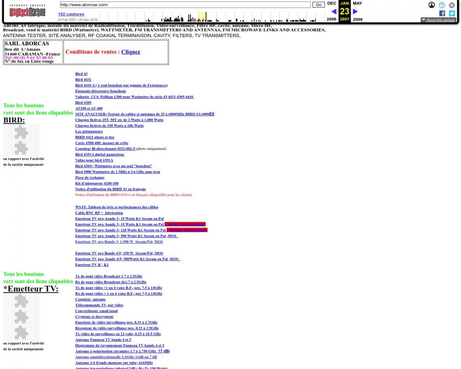Go to the next capture arrow
The image size is (461, 369).
(355, 11)
